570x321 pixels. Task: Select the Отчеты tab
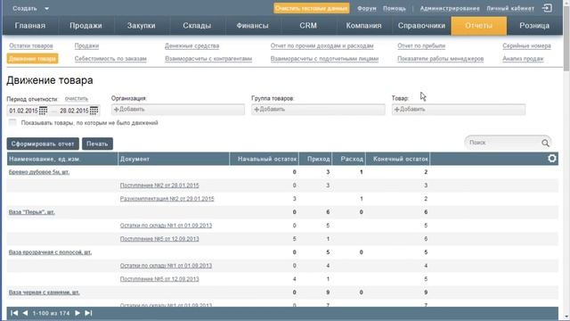click(x=479, y=26)
